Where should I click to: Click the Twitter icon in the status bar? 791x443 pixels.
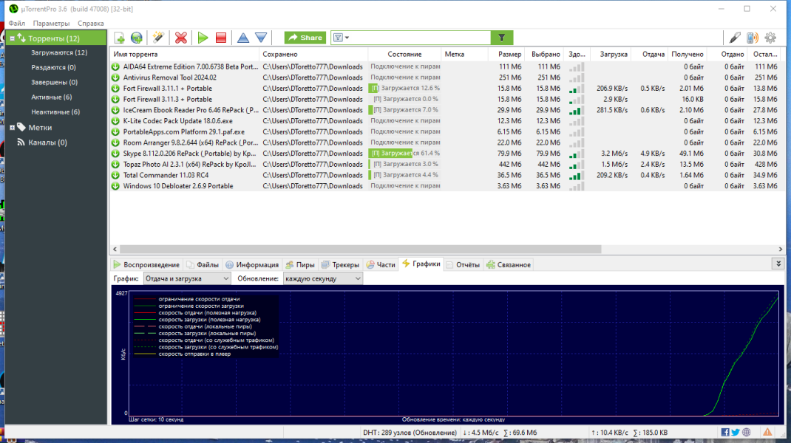(736, 433)
